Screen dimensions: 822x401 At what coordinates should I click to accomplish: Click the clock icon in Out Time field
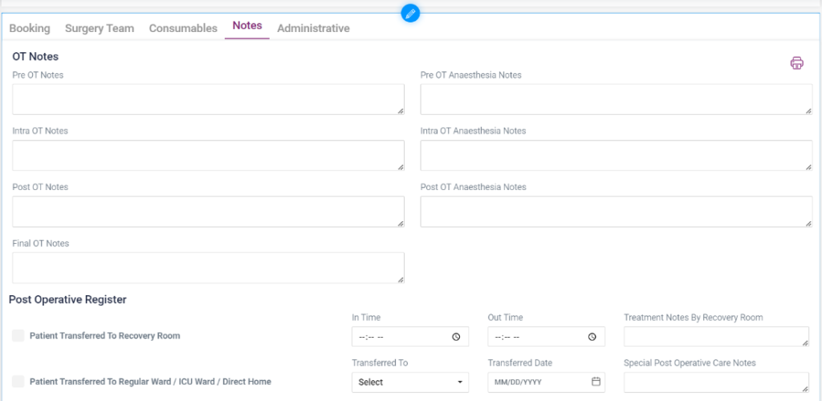coord(592,337)
